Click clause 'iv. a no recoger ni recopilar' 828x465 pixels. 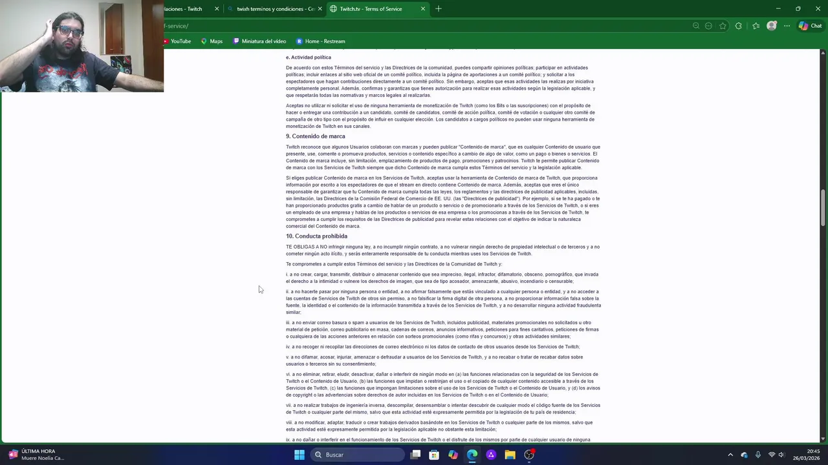(433, 347)
